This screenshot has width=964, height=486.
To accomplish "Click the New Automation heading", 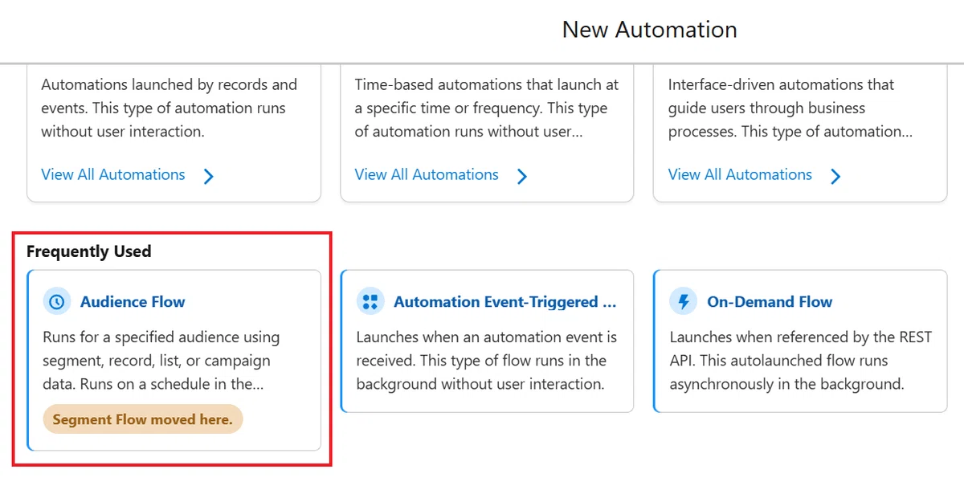I will pyautogui.click(x=649, y=30).
